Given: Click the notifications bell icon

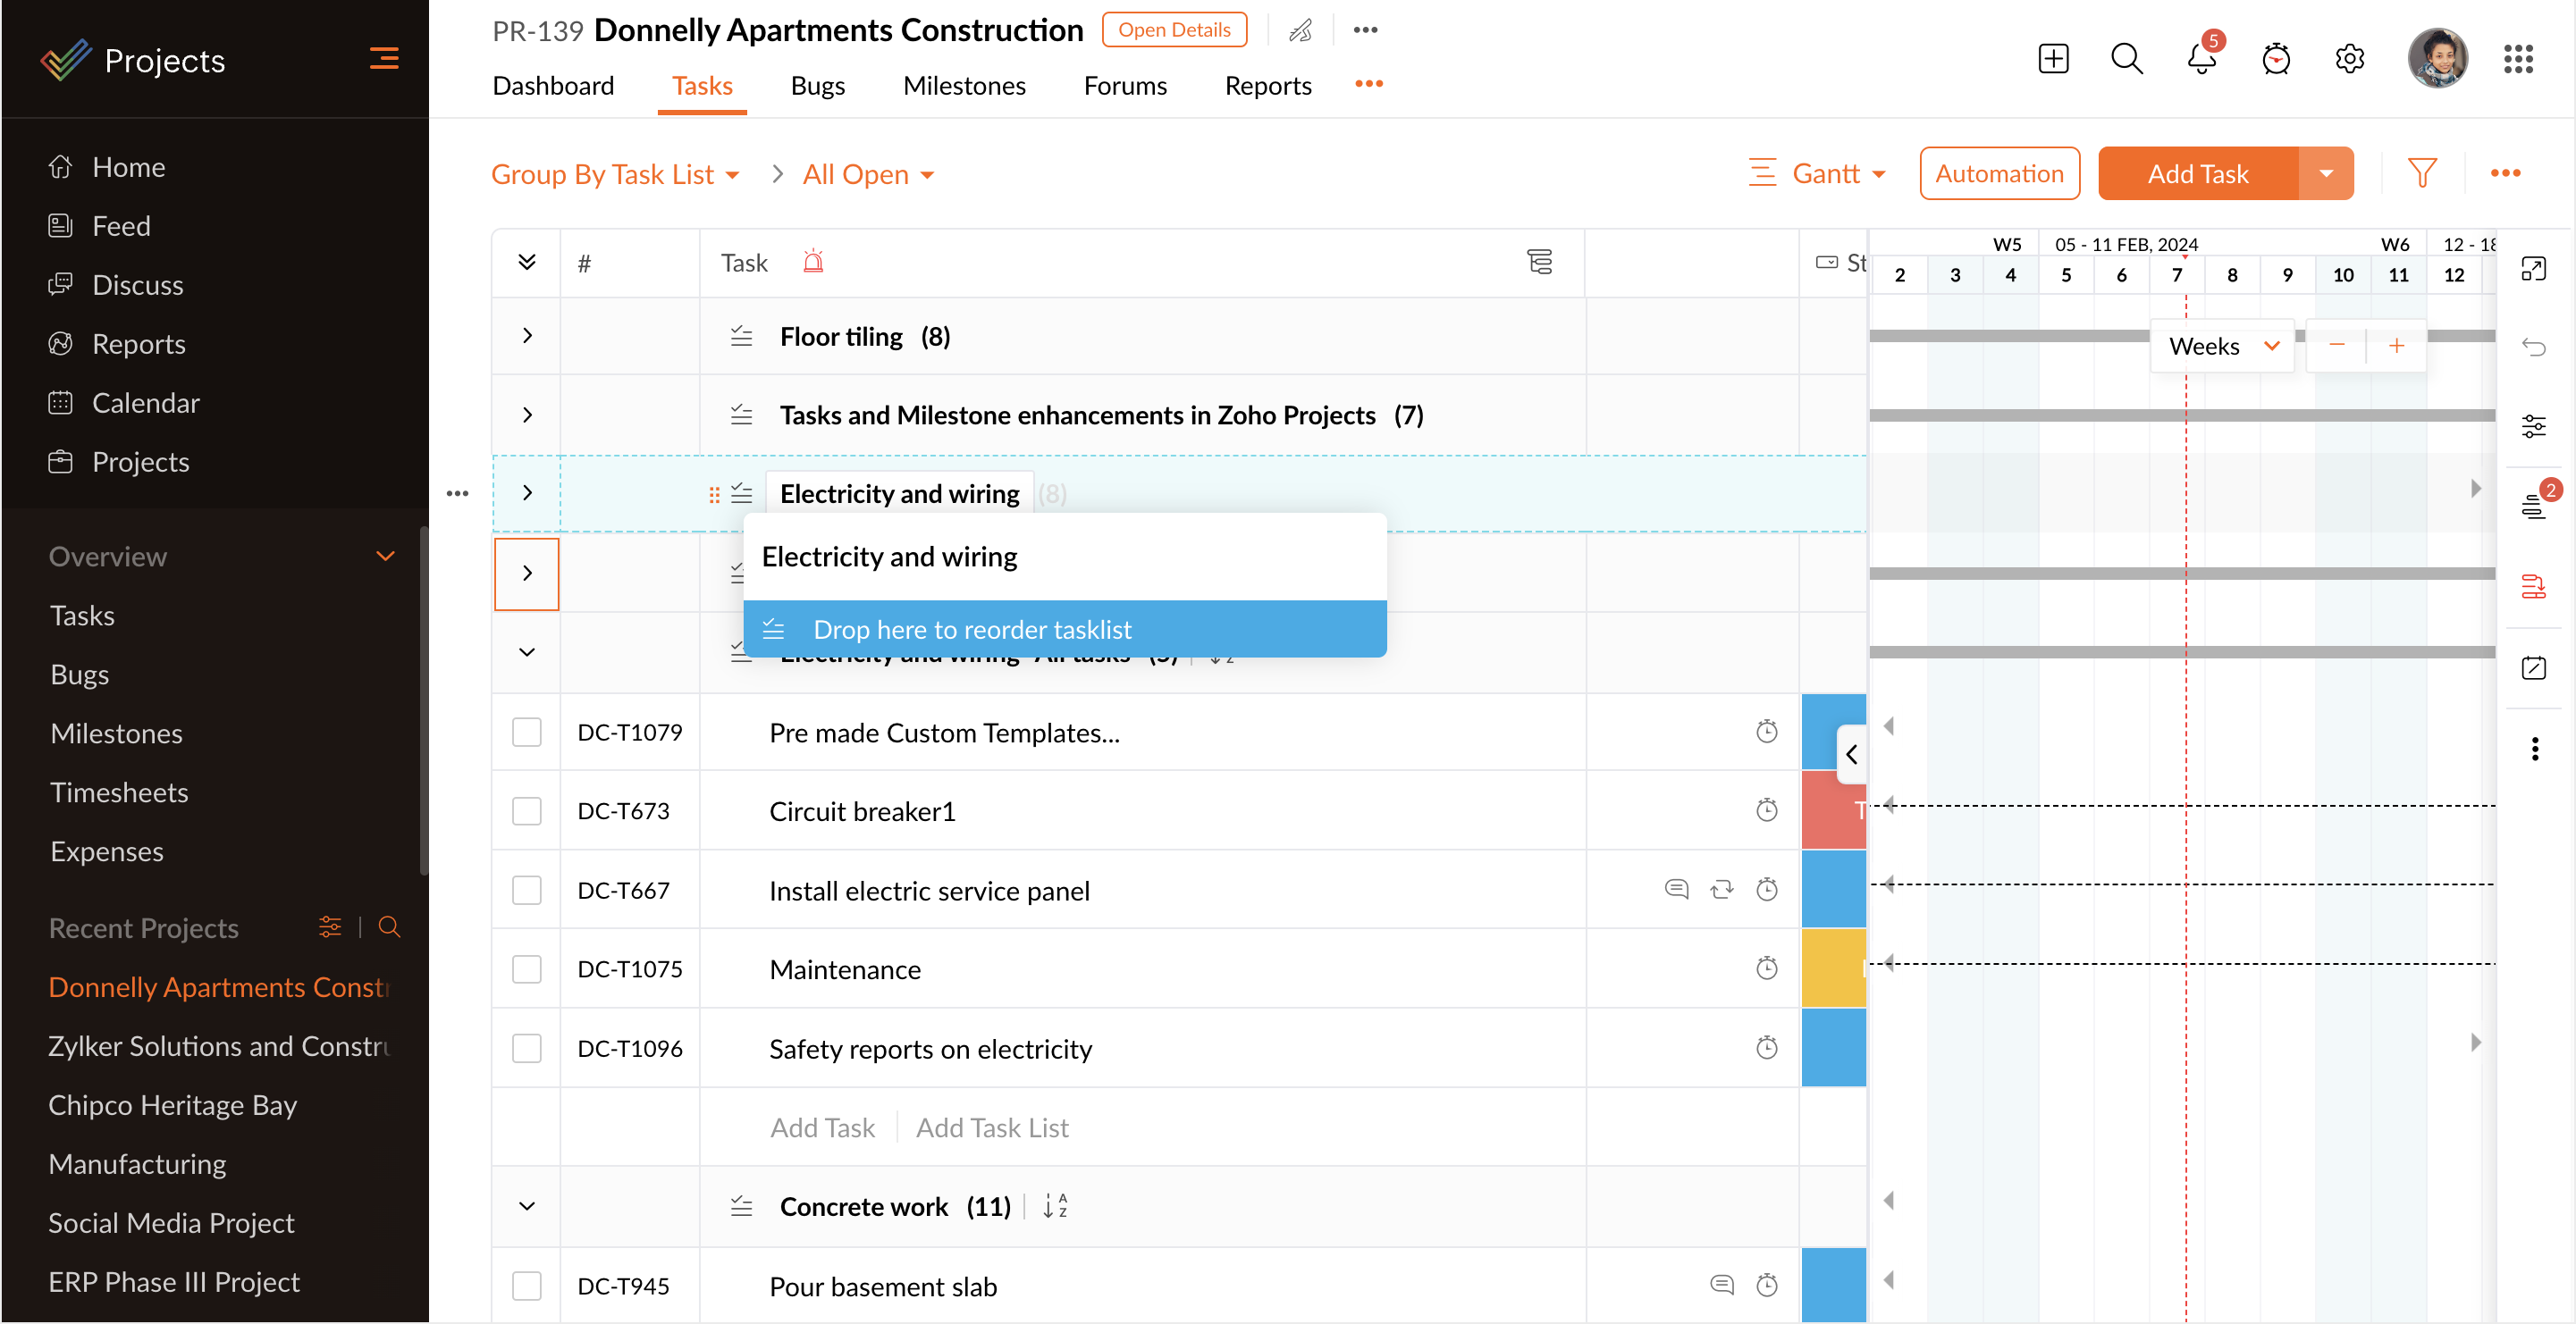Looking at the screenshot, I should pos(2201,59).
